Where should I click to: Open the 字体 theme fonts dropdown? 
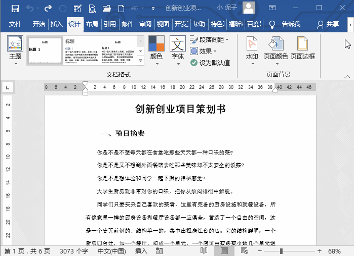pyautogui.click(x=178, y=50)
